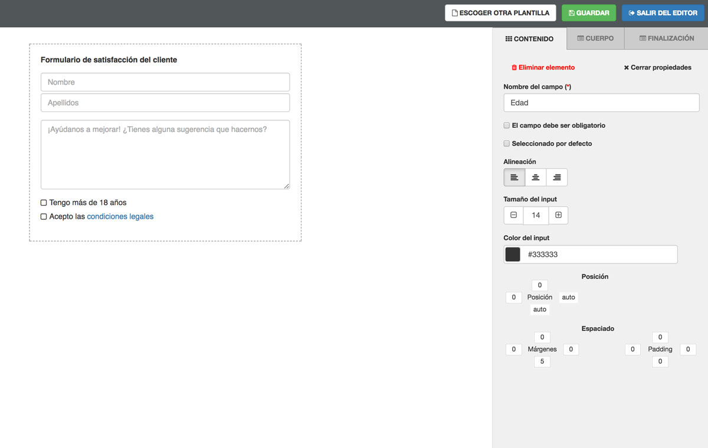This screenshot has height=448, width=708.
Task: Switch to the Cuerpo tab
Action: click(x=595, y=38)
